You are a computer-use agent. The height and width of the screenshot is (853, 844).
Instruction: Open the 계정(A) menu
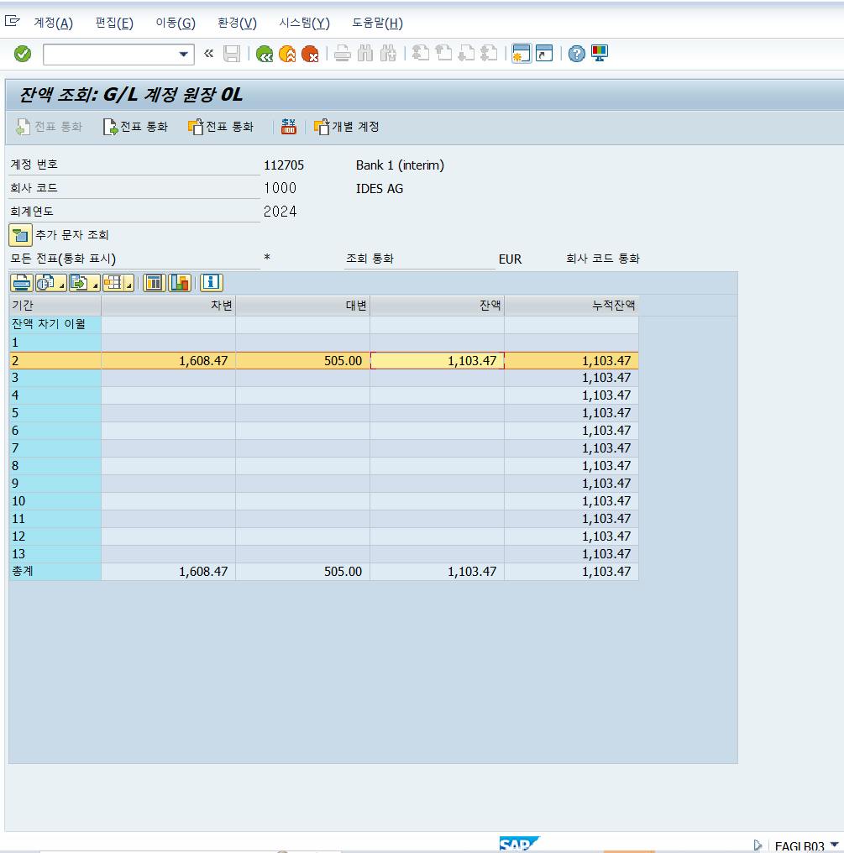coord(54,23)
